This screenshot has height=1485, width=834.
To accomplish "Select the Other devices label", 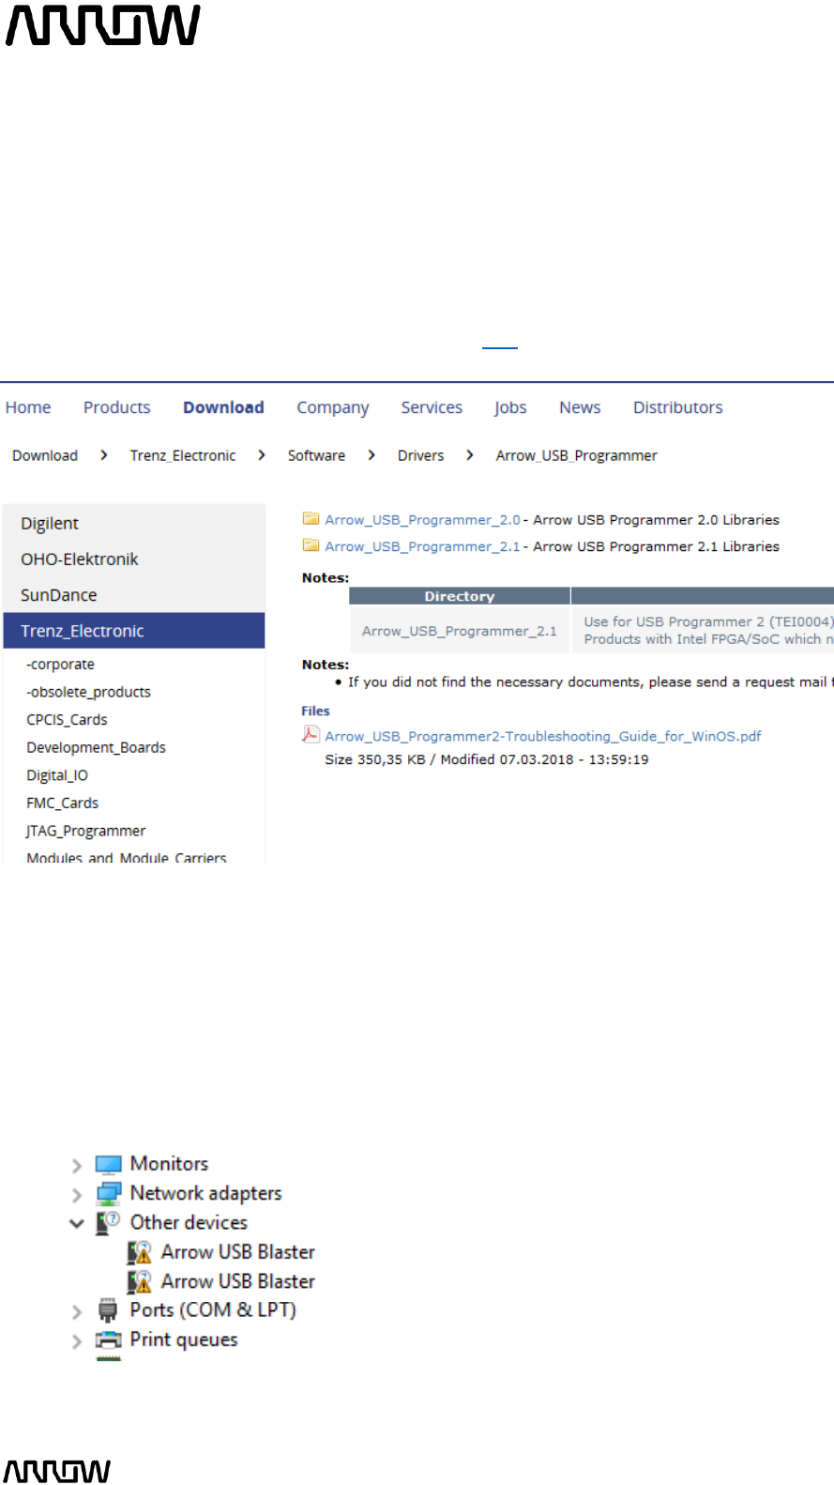I will coord(190,1222).
